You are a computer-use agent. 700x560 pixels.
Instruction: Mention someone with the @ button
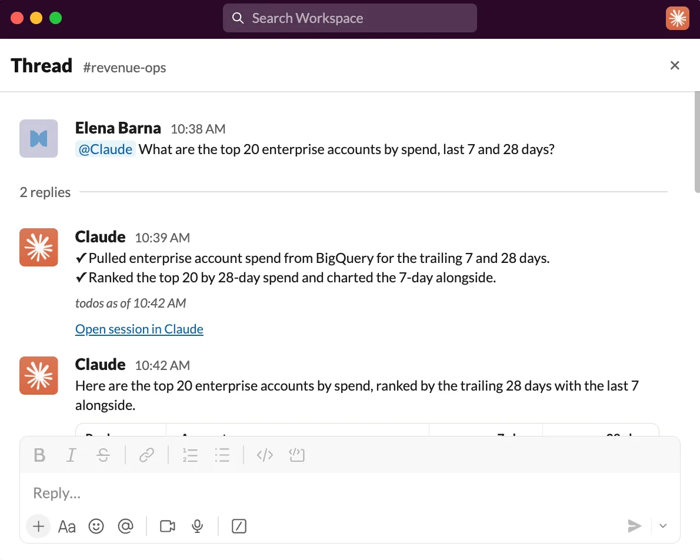tap(125, 526)
